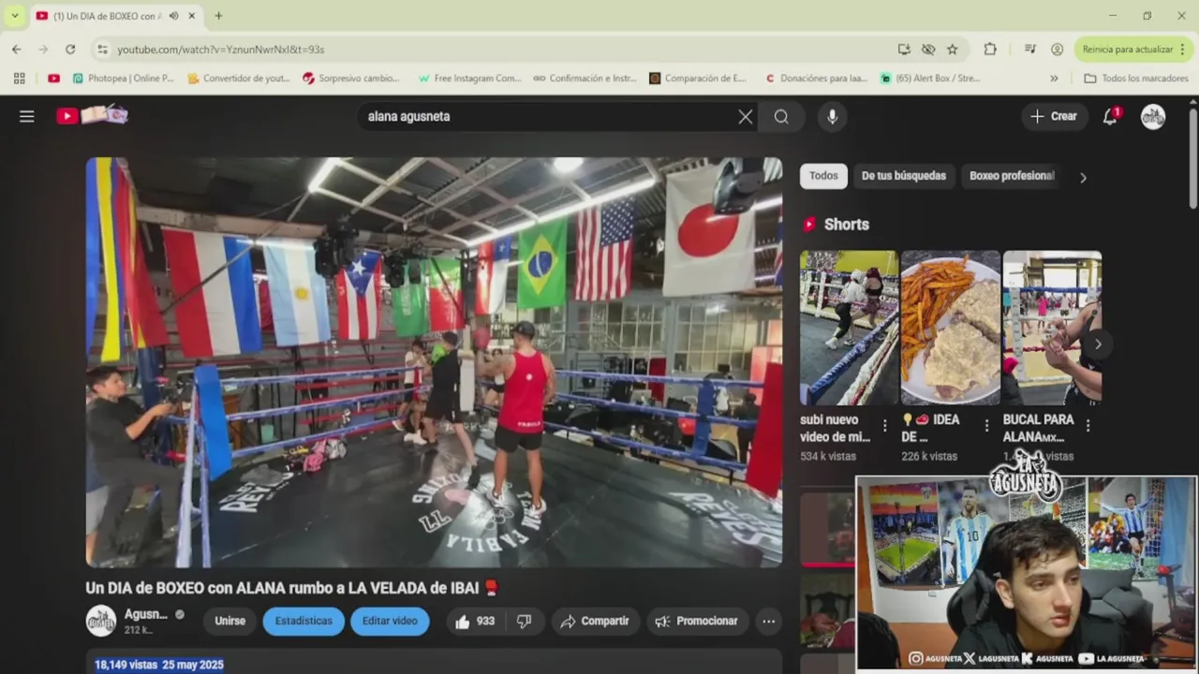Open 'BUCAL PARA ALANA' short thumbnail
The height and width of the screenshot is (674, 1199).
(1052, 328)
